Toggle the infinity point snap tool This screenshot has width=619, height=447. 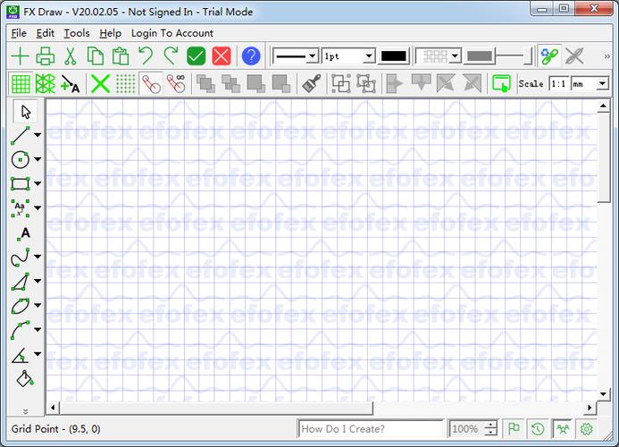176,84
